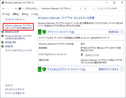Click 着信接続: label
This screenshot has width=126, height=98.
[43, 48]
